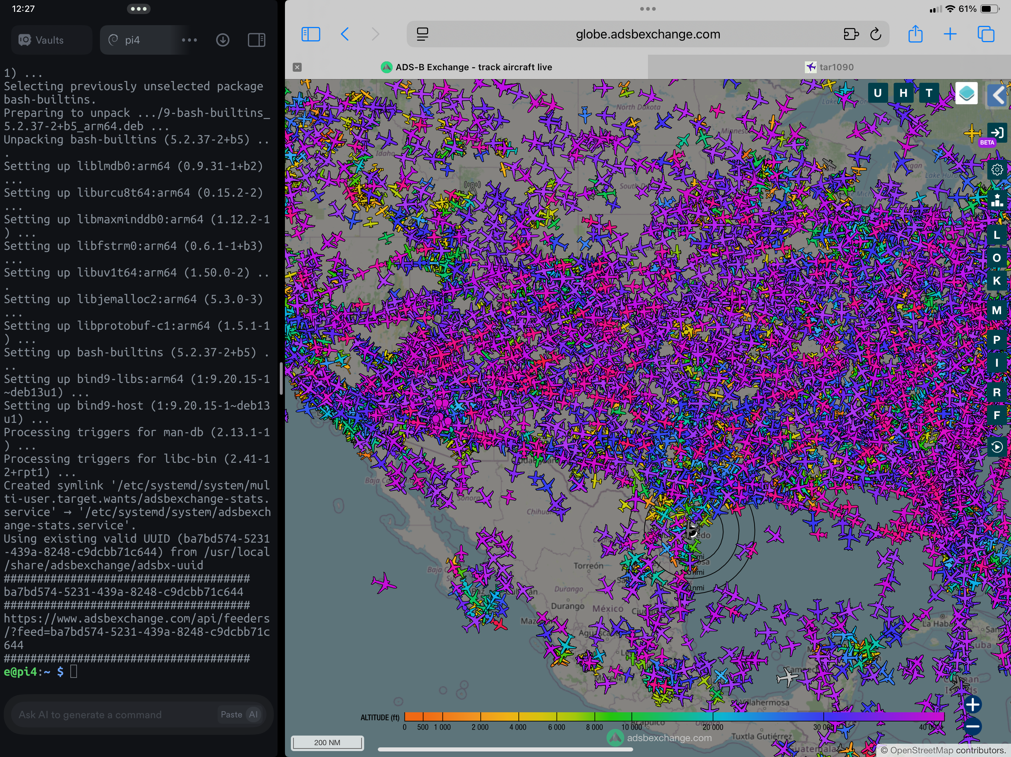The height and width of the screenshot is (757, 1011).
Task: Open the map settings gear
Action: tap(997, 170)
